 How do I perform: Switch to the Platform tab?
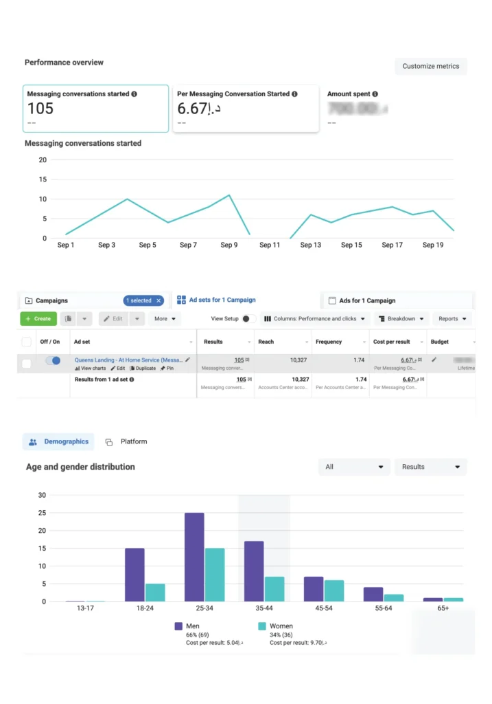126,441
